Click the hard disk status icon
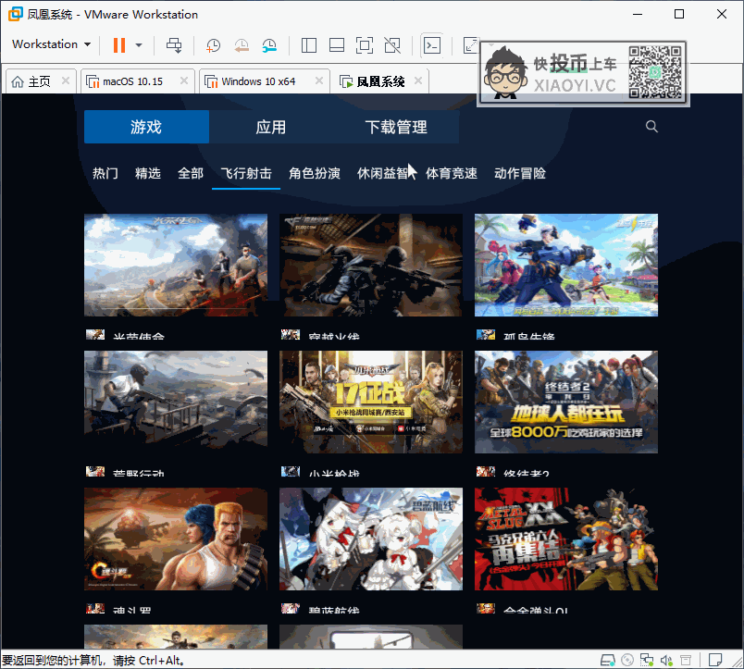Viewport: 744px width, 669px height. tap(608, 660)
